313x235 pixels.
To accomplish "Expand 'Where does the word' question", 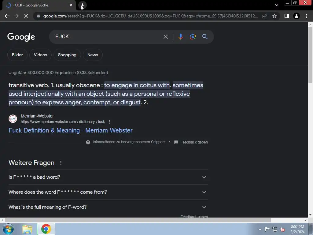I will [108, 192].
